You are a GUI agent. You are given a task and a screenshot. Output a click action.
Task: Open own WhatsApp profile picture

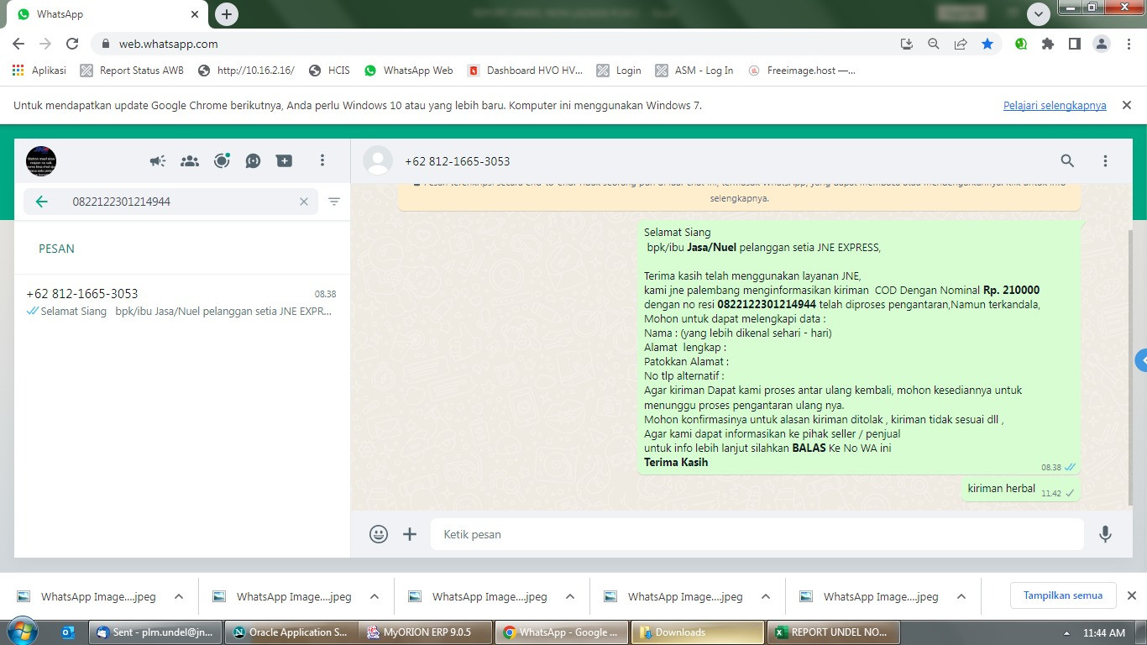pos(41,160)
